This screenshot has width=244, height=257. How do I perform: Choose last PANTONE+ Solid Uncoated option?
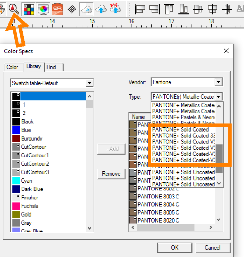click(x=183, y=184)
